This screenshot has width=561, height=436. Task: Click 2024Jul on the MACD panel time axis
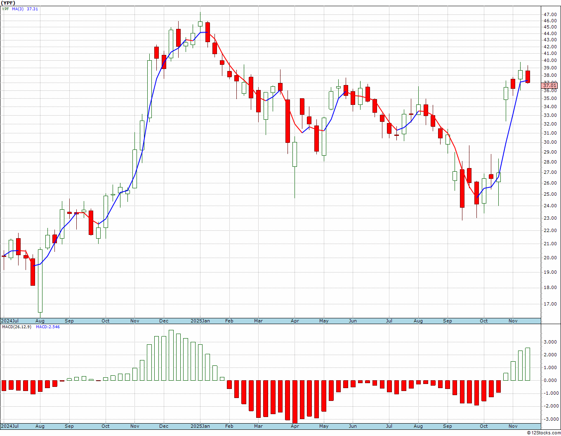(x=10, y=426)
